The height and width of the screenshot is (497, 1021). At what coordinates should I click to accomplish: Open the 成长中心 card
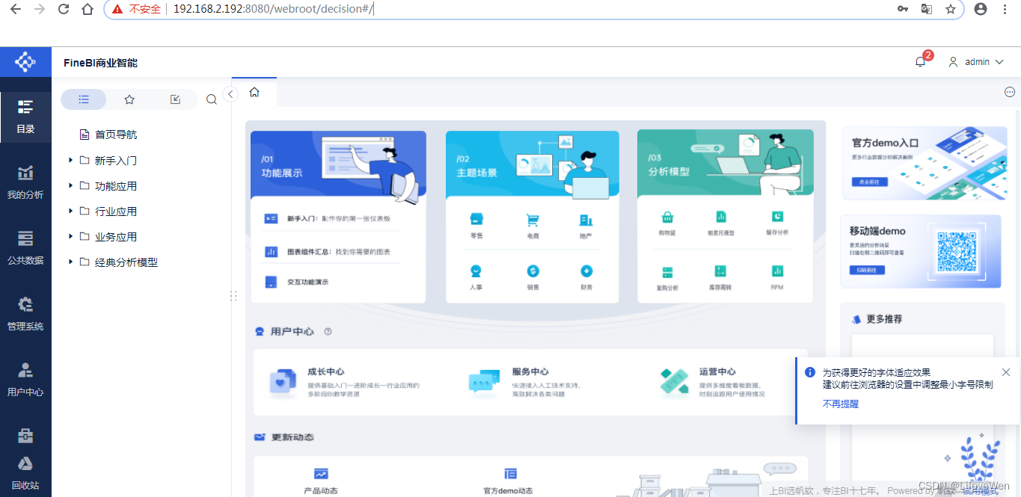click(x=345, y=382)
